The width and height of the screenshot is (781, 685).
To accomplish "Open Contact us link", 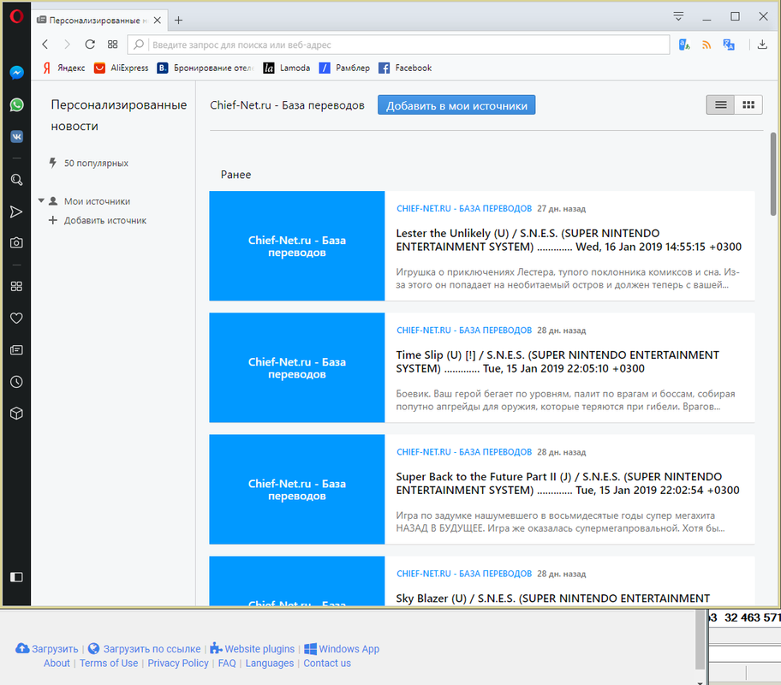I will click(x=327, y=663).
